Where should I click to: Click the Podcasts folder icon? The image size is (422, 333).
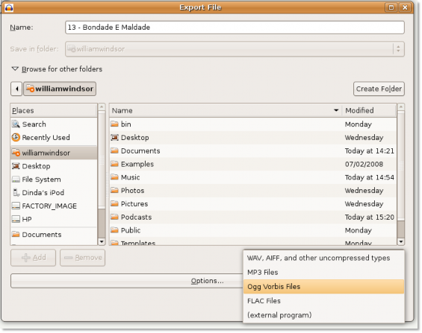coord(115,217)
